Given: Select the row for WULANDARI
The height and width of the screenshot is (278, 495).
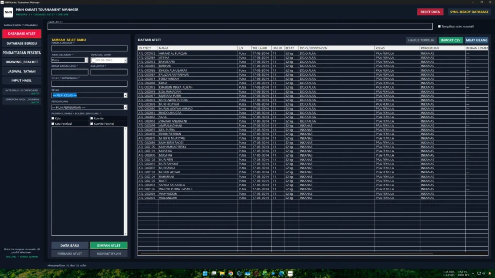Looking at the screenshot, I should [x=312, y=198].
